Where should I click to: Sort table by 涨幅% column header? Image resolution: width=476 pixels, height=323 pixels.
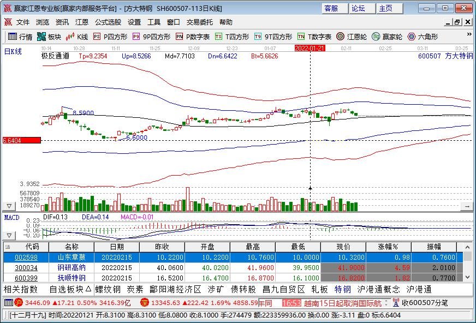coord(389,247)
